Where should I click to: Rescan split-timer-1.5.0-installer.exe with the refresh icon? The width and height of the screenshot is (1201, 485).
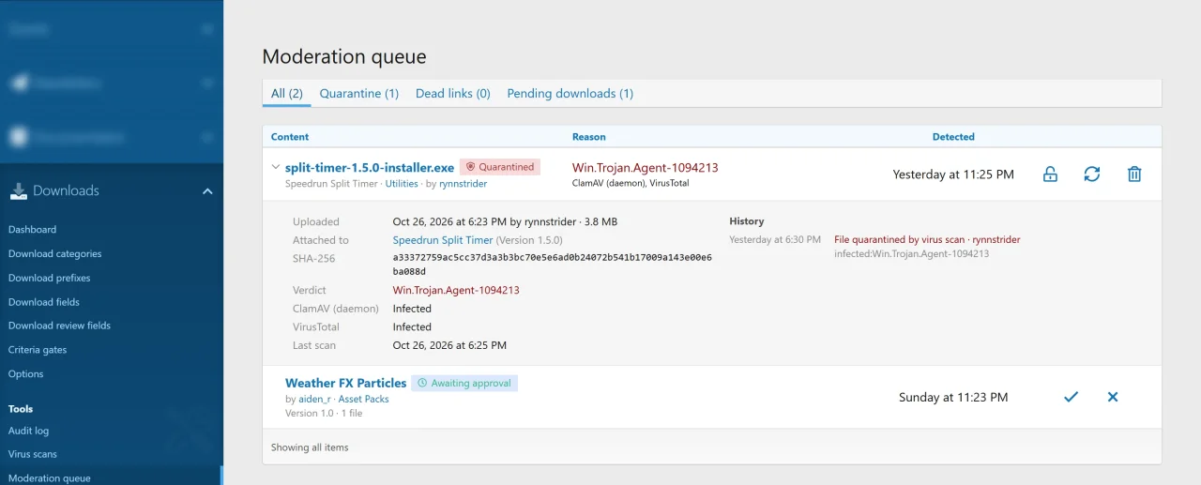1092,174
